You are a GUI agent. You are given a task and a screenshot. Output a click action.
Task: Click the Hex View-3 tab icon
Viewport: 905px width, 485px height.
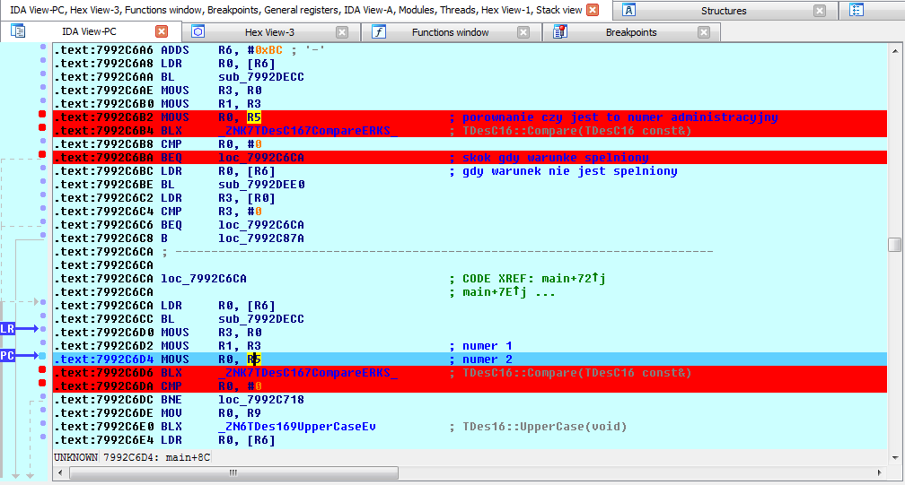click(x=198, y=31)
